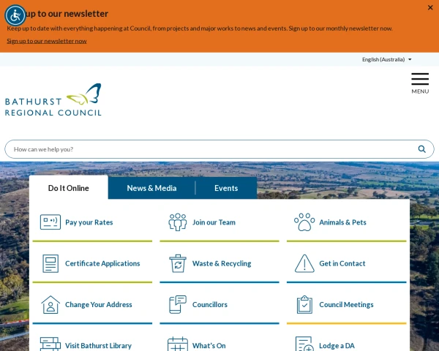
Task: Click the Get in Contact warning triangle icon
Action: [304, 263]
